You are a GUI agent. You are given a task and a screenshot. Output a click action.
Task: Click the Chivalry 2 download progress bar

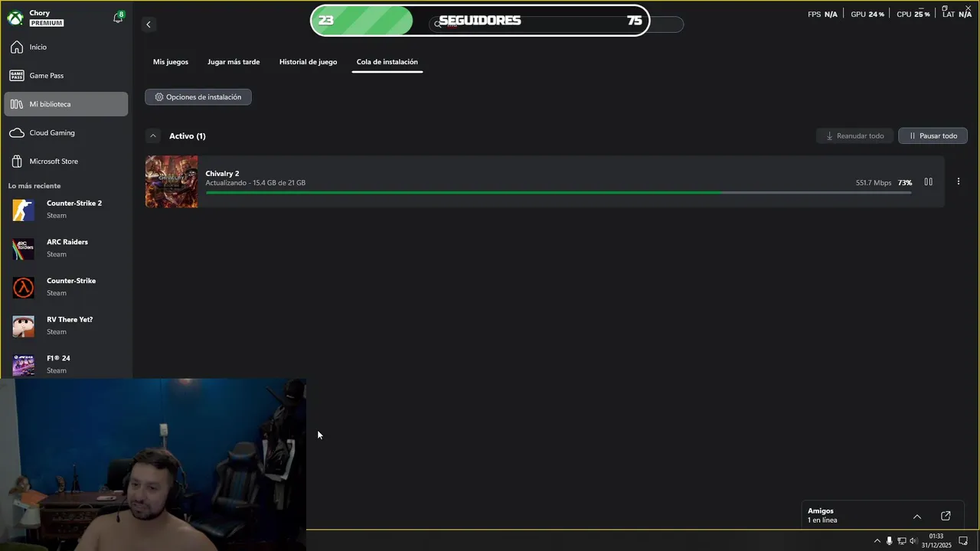pyautogui.click(x=559, y=193)
